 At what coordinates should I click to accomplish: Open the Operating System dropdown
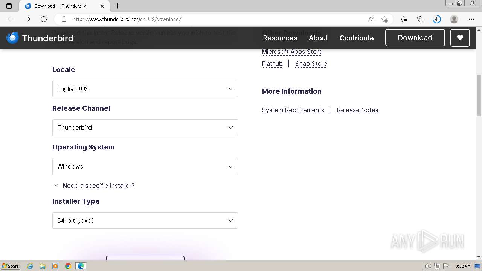(145, 166)
